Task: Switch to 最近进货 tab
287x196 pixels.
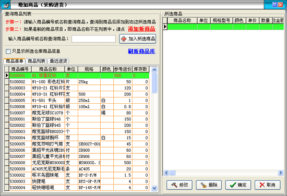Action: pos(58,61)
